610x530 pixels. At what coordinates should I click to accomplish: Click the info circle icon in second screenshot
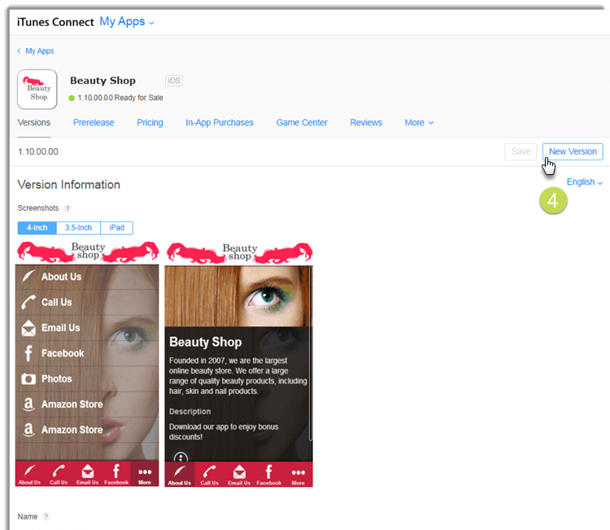pos(181,458)
